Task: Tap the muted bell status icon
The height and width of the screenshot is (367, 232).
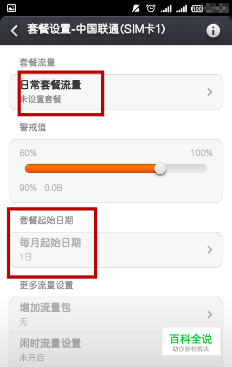Action: click(136, 9)
